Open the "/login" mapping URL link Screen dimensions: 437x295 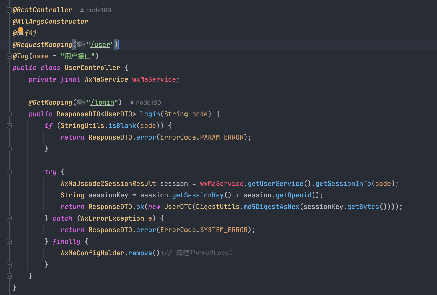click(102, 103)
